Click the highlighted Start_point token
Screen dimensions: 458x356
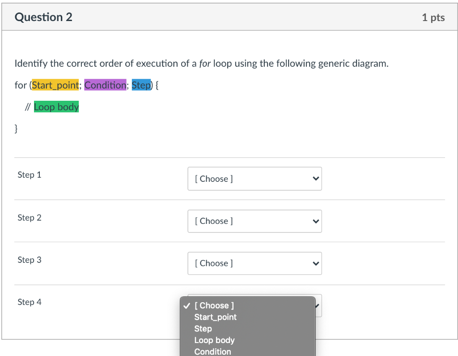[x=55, y=85]
